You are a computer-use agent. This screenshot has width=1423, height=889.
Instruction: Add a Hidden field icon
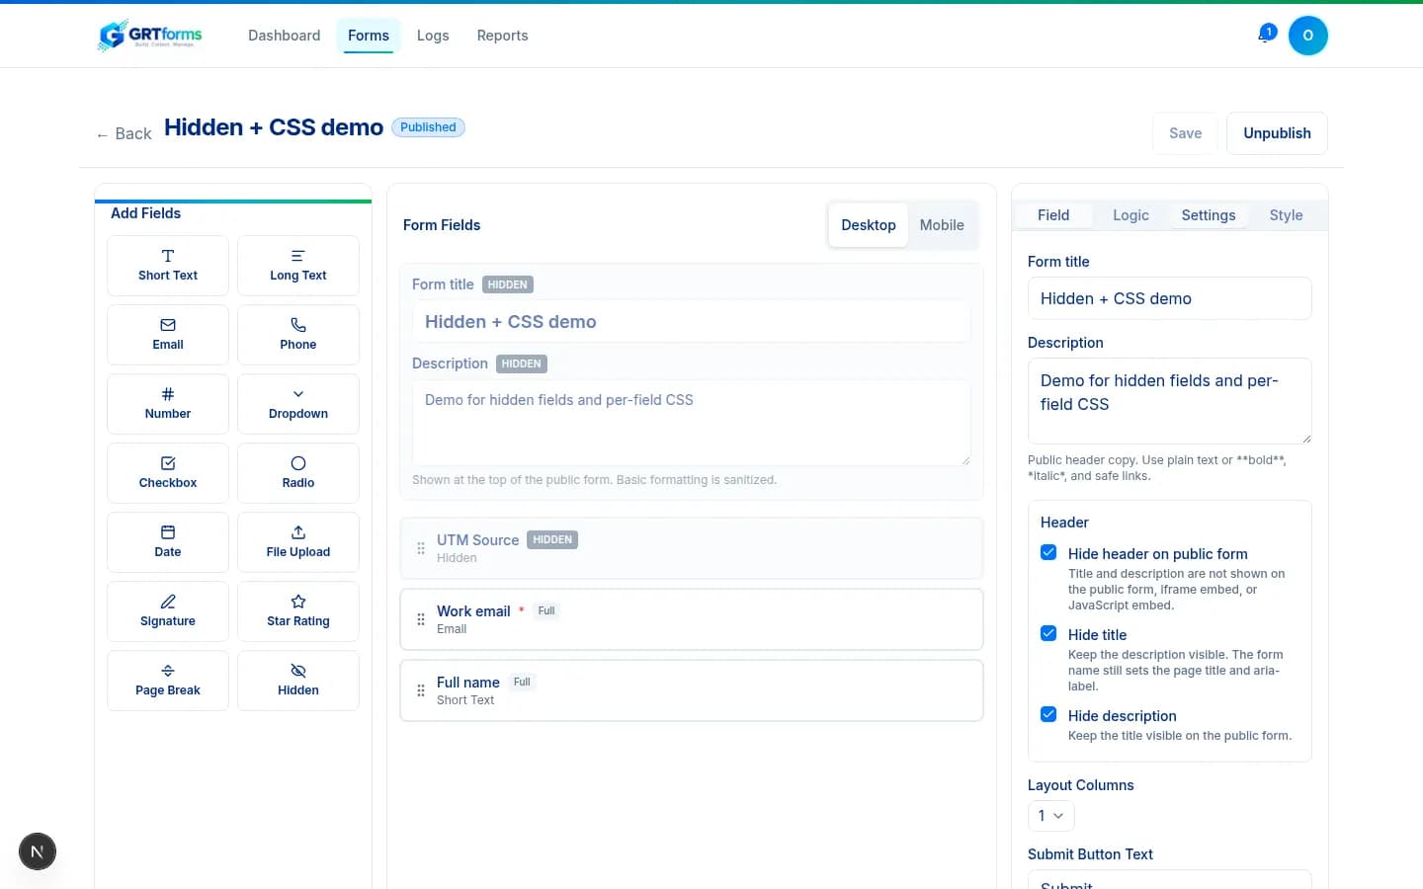pos(298,671)
